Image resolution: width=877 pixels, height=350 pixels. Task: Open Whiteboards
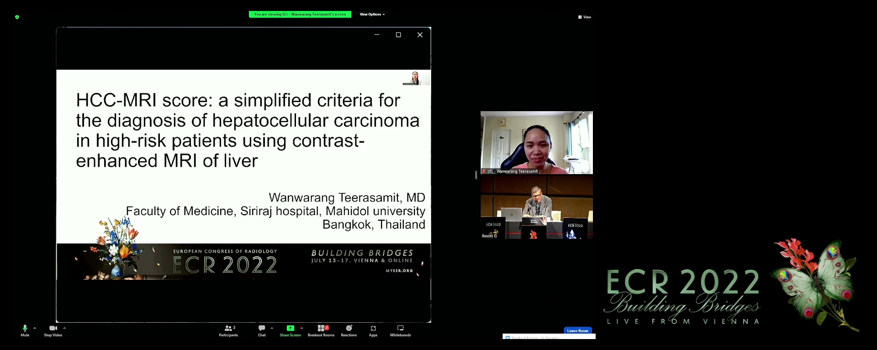[400, 331]
